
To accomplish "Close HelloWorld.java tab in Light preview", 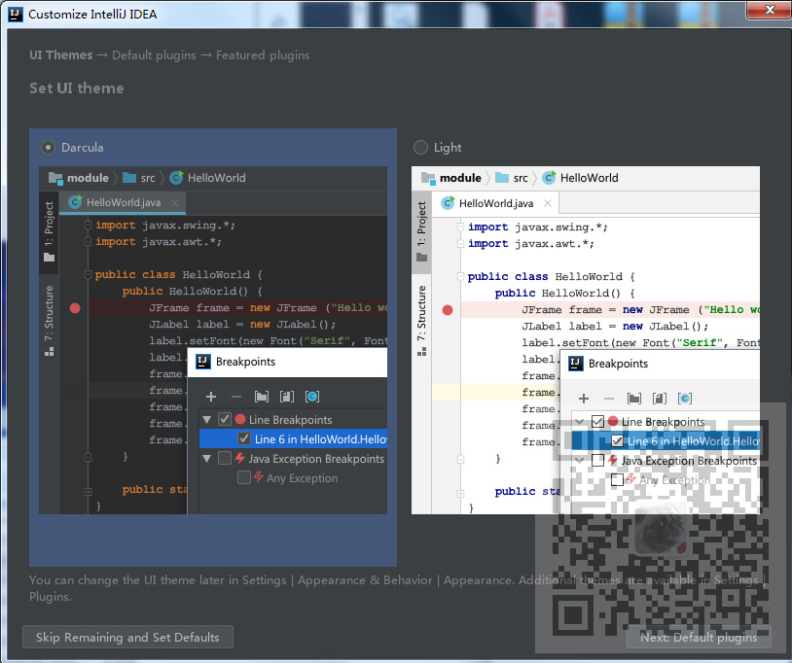I will click(548, 203).
